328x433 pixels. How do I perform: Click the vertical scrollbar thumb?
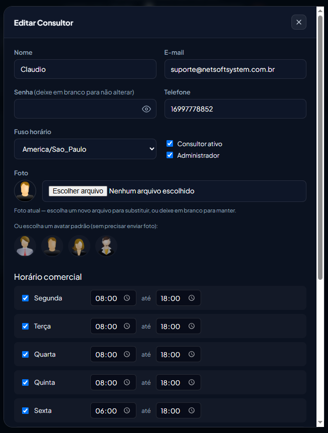(x=320, y=148)
